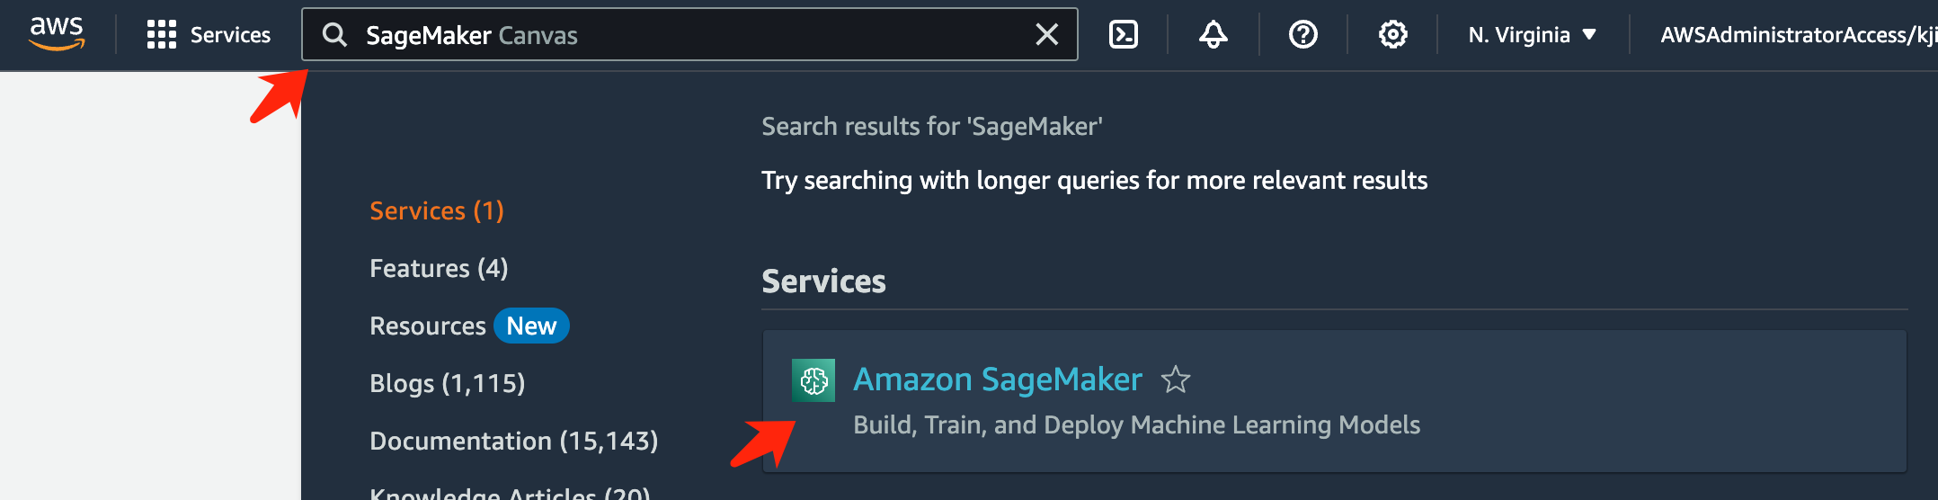Open the Amazon SageMaker link
1938x500 pixels.
pyautogui.click(x=997, y=379)
